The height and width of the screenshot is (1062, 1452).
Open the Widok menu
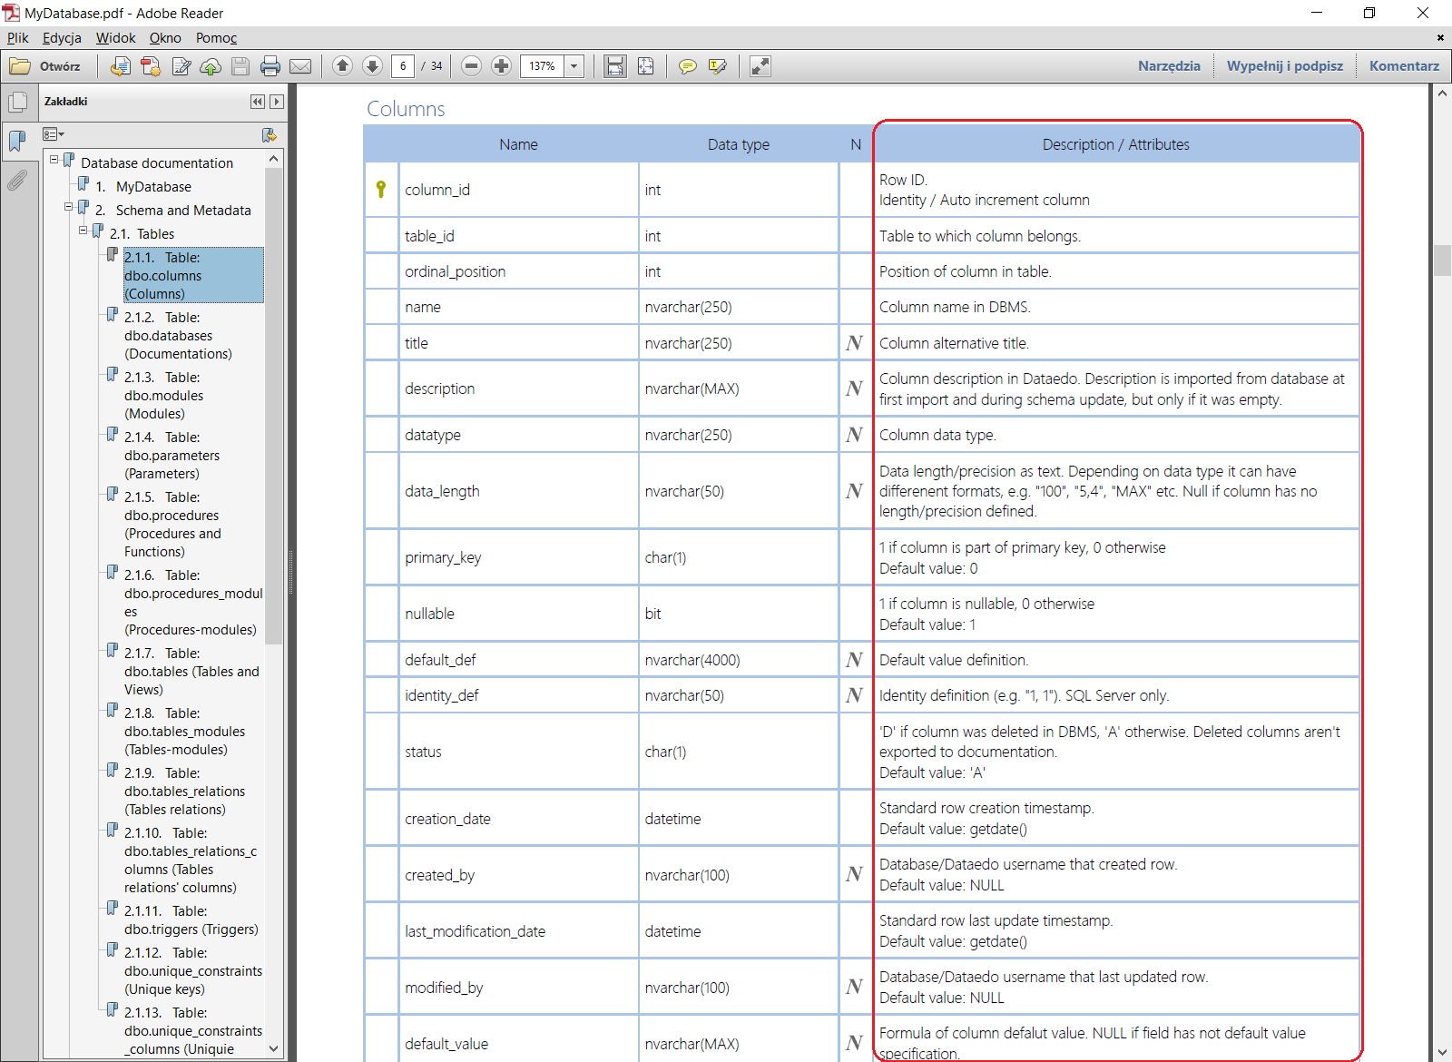[x=115, y=38]
